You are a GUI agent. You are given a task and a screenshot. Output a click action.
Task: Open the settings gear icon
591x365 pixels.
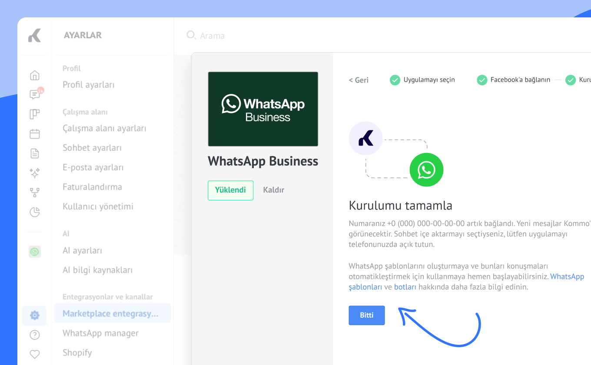[35, 315]
